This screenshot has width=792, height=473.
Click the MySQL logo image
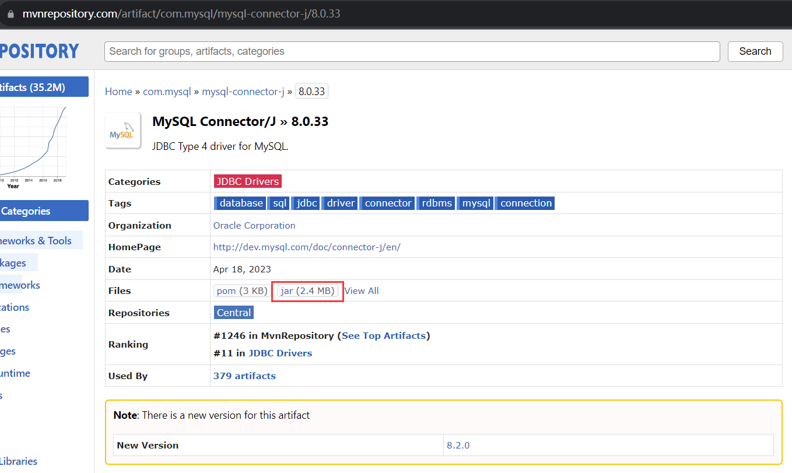point(122,130)
